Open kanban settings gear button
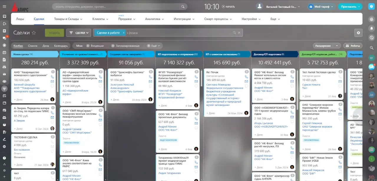Viewport: 377px width, 181px height. pos(358,33)
